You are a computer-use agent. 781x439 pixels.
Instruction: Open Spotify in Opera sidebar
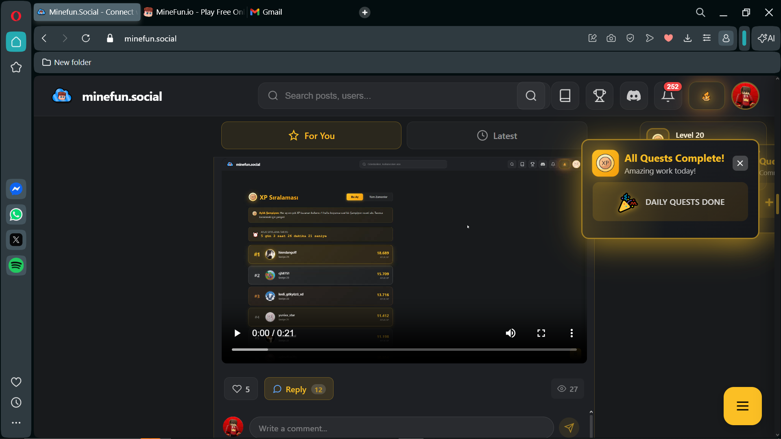click(x=16, y=265)
